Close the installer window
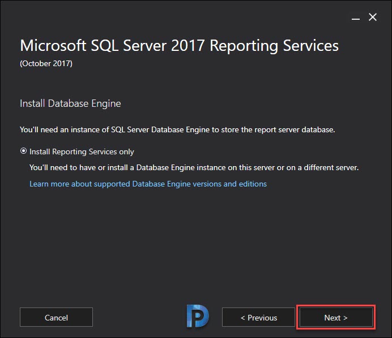This screenshot has height=338, width=392. 373,17
